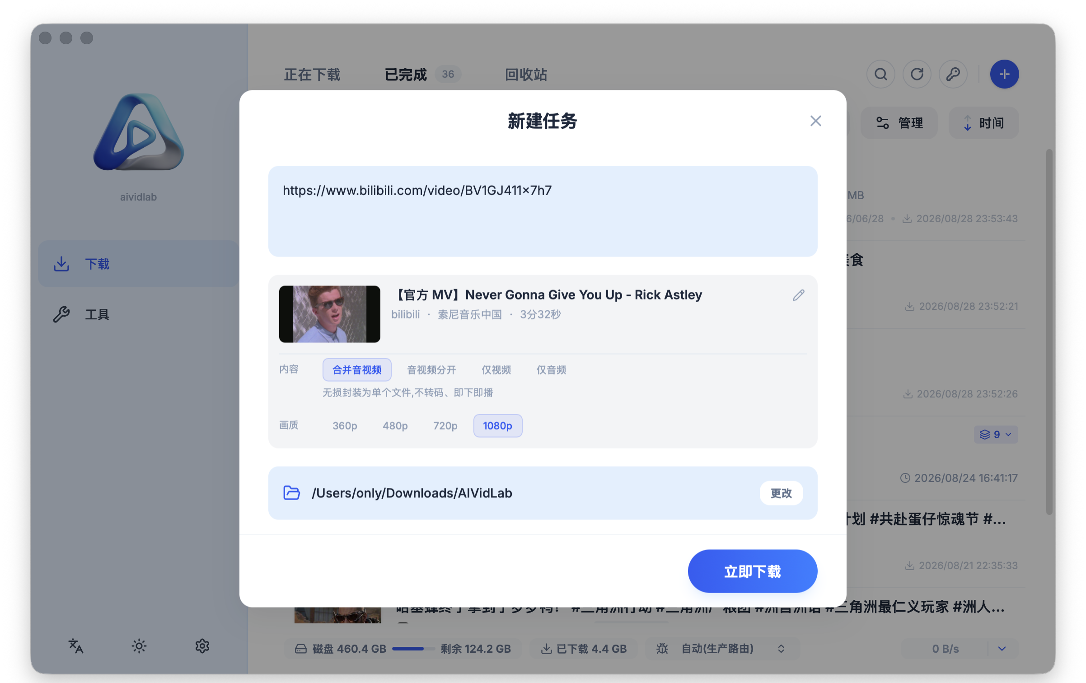Click the timestamp 2026/08/24 16:41:17
The image size is (1086, 683).
[x=966, y=478]
